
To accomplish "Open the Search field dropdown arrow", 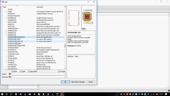I will pyautogui.click(x=65, y=74).
